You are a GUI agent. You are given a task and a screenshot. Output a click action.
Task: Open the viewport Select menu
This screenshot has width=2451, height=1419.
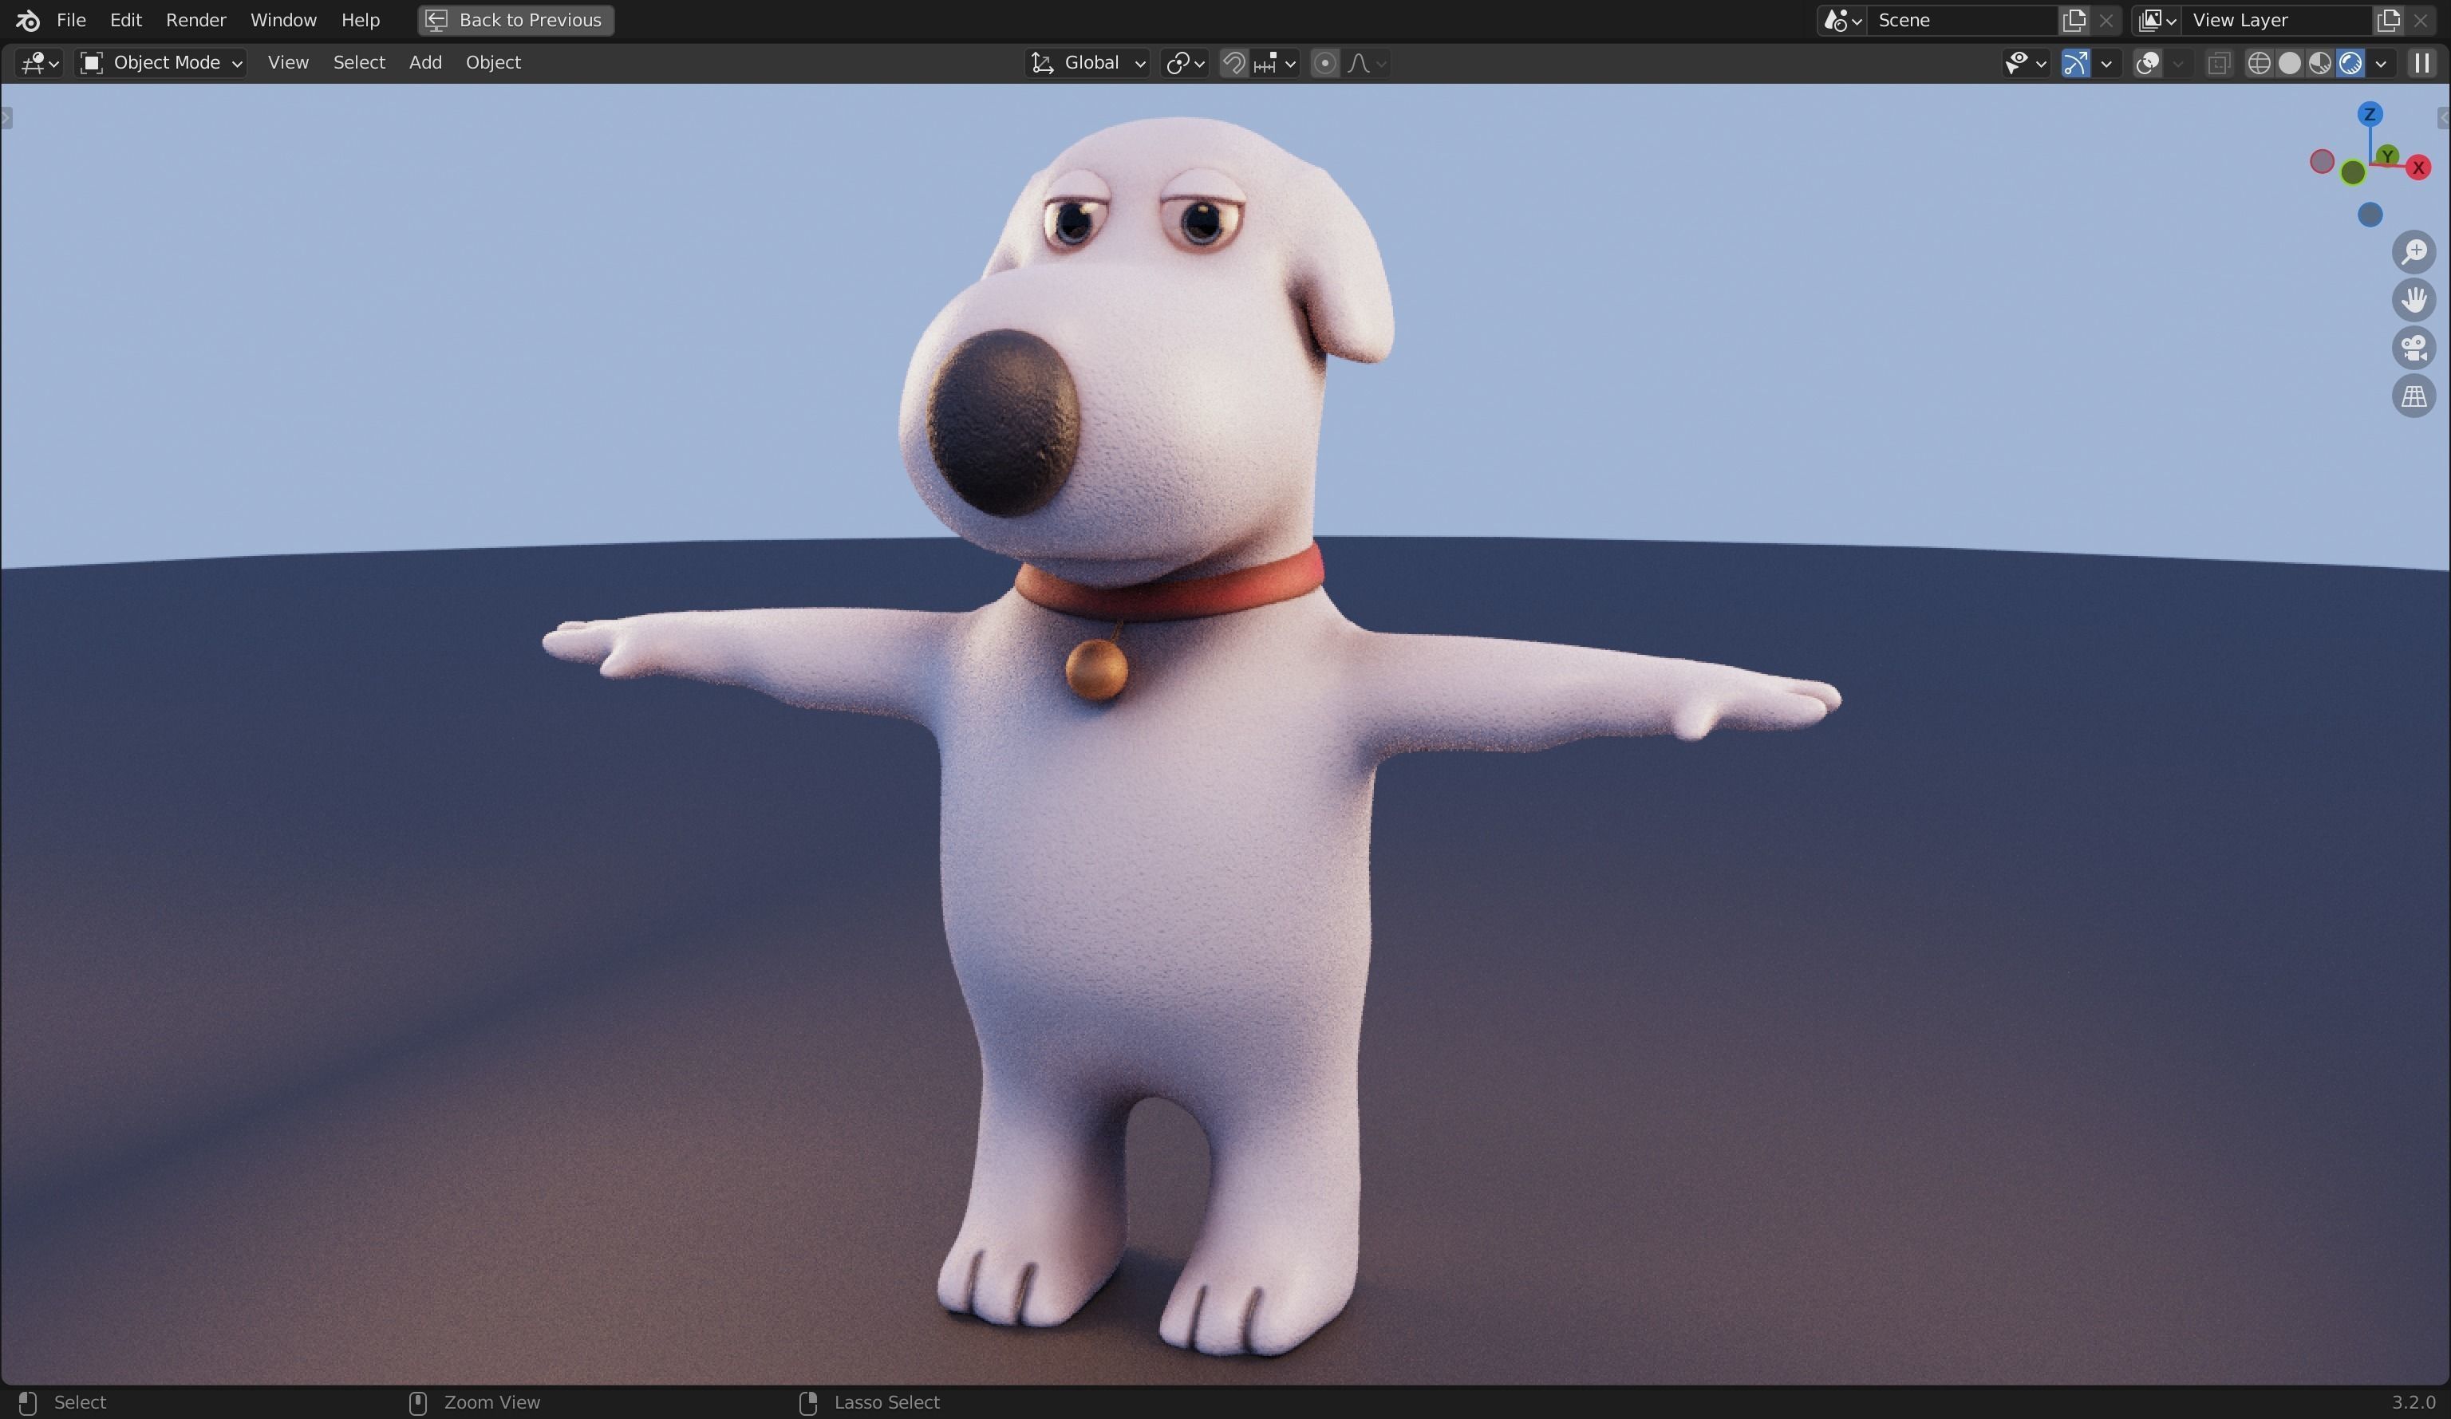(359, 63)
